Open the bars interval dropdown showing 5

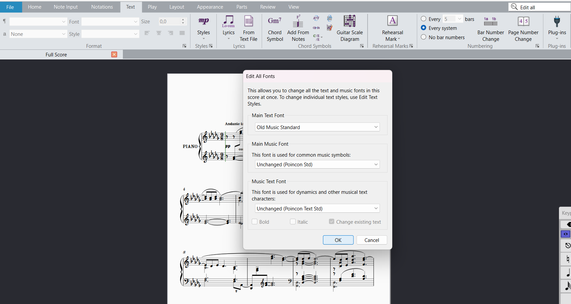[x=453, y=19]
